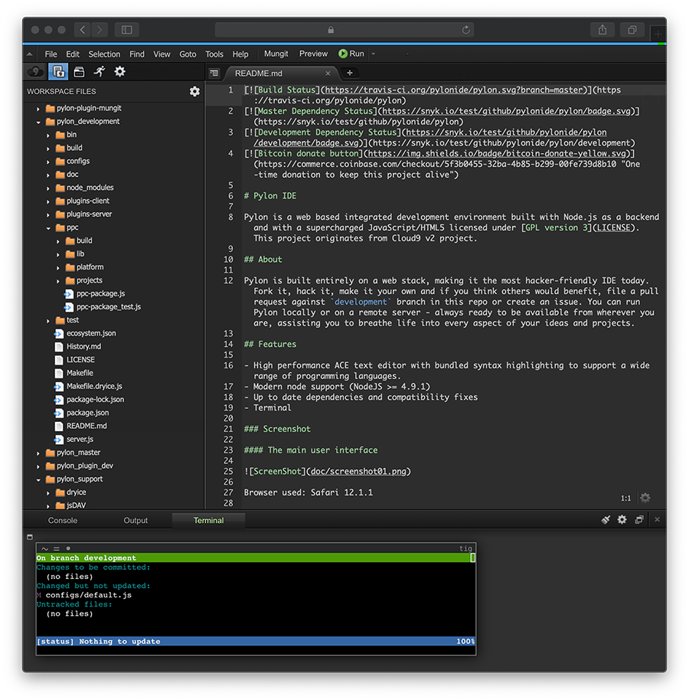This screenshot has height=700, width=689.
Task: Click the Preview button
Action: pos(313,54)
